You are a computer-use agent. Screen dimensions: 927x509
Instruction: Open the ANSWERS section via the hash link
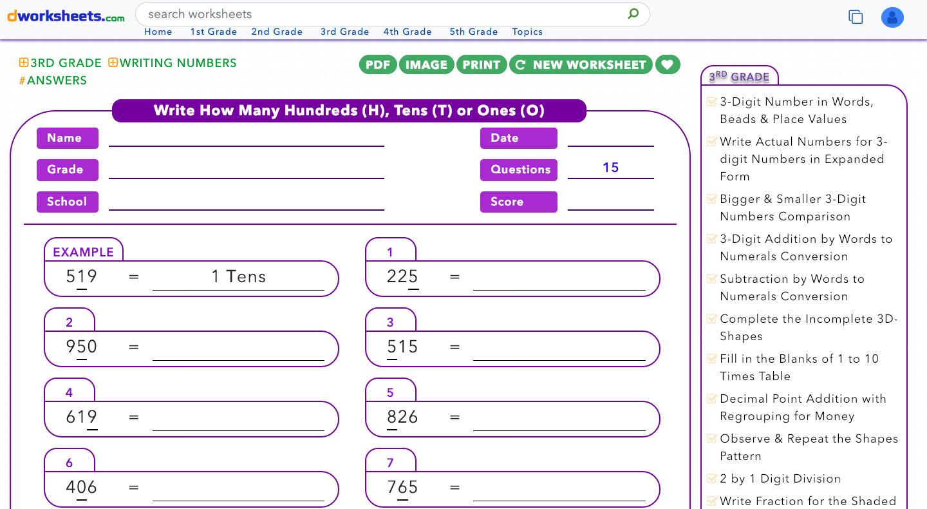point(53,81)
